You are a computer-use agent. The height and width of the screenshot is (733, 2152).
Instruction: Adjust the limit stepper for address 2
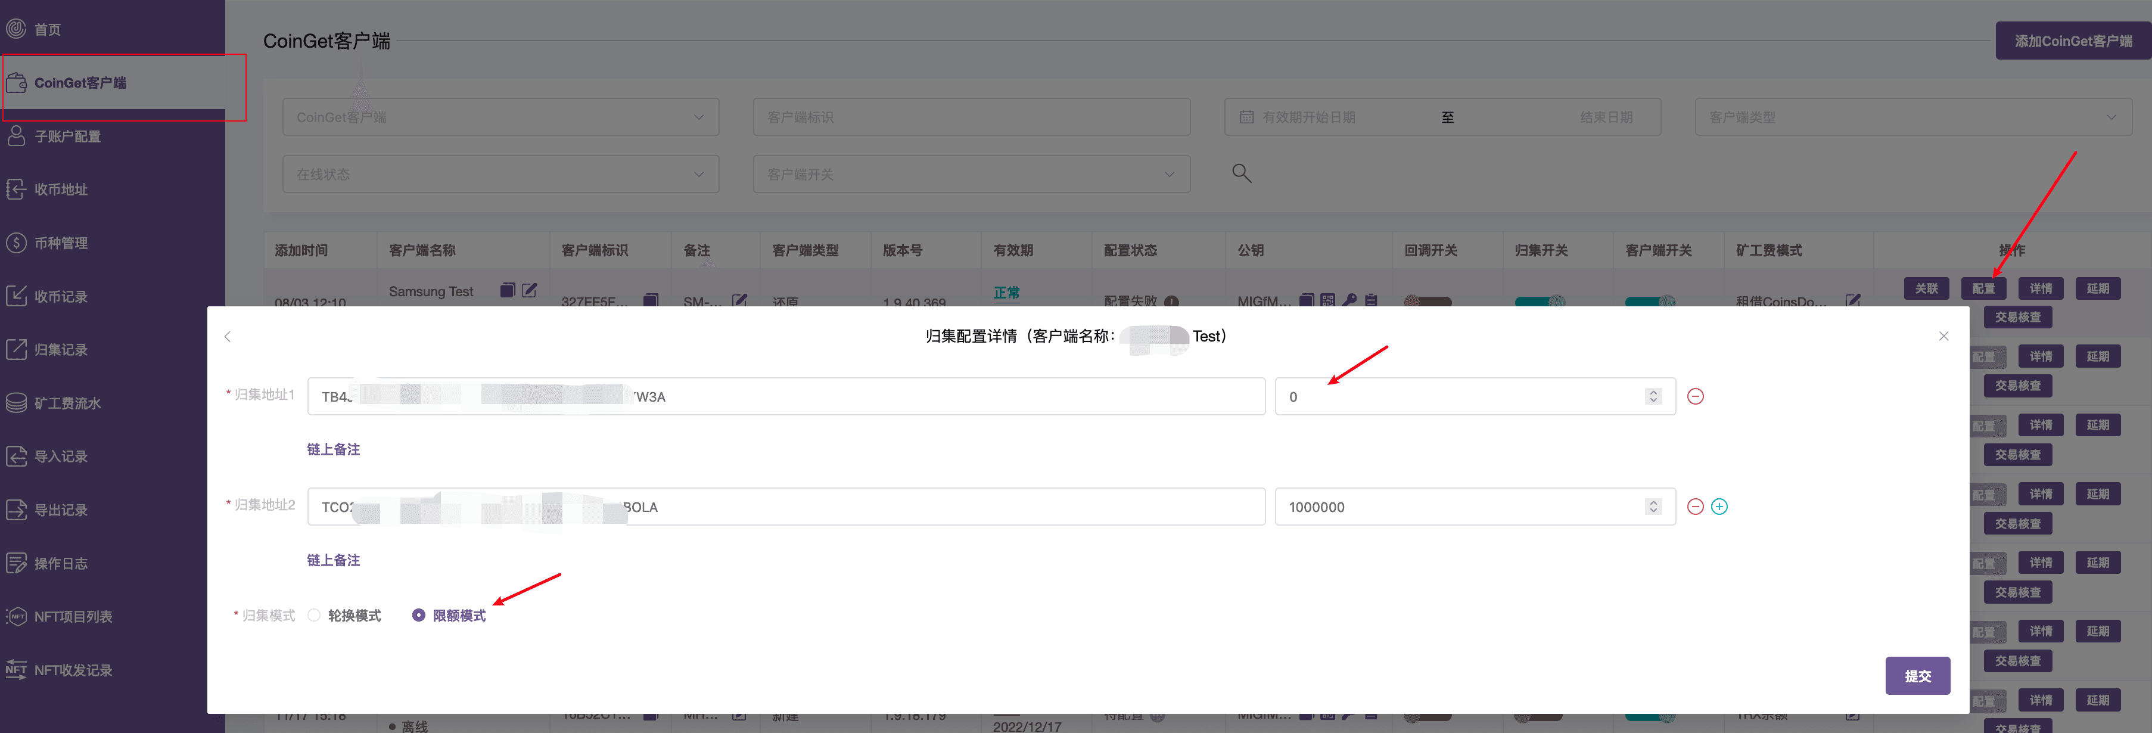(x=1653, y=507)
